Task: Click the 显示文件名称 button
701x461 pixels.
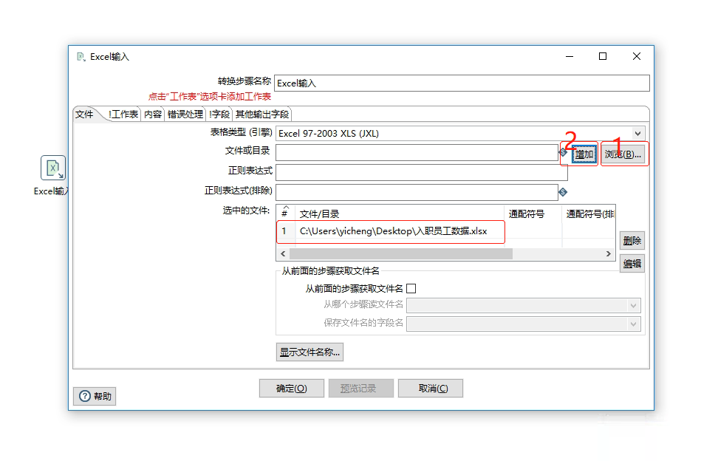Action: (310, 352)
